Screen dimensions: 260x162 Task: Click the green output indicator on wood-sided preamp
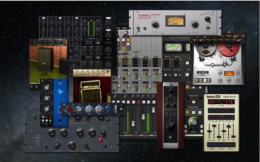click(x=170, y=137)
